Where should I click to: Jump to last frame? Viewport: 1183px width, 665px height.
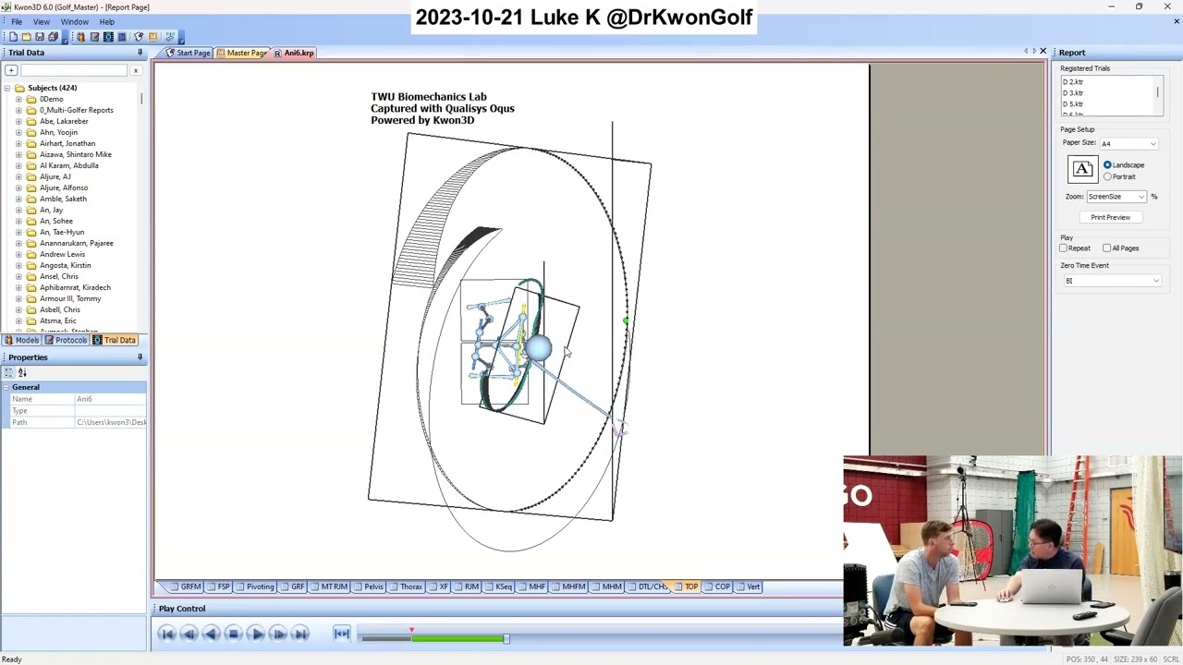click(300, 634)
